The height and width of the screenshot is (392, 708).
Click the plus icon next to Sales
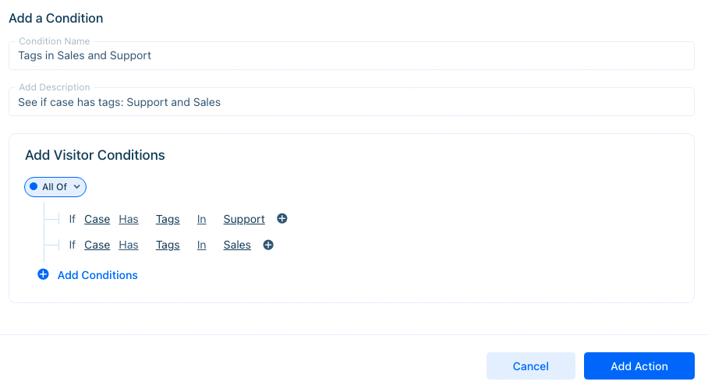pyautogui.click(x=268, y=245)
